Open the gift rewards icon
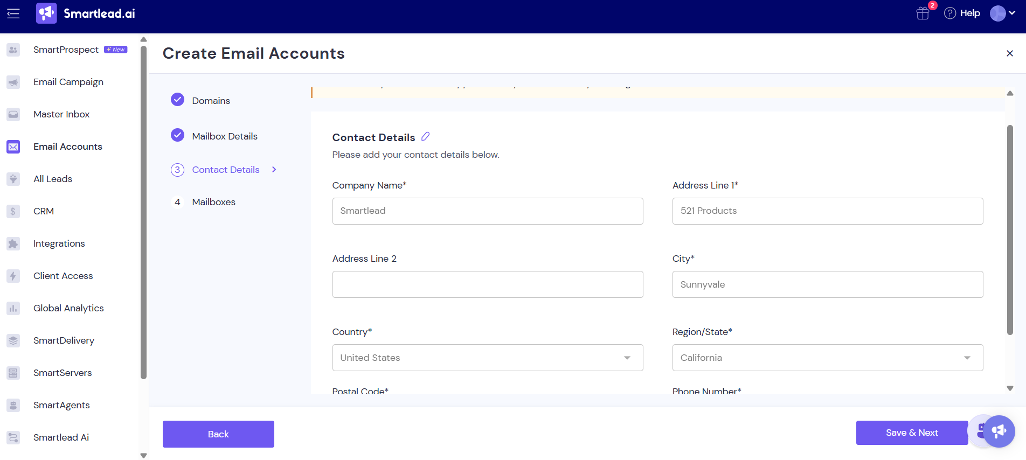Image resolution: width=1026 pixels, height=460 pixels. pos(923,13)
